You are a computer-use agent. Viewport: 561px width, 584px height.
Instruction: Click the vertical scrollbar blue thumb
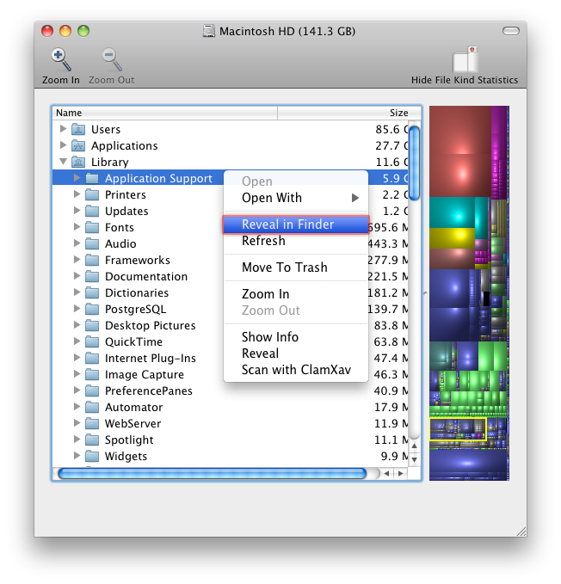click(x=414, y=163)
